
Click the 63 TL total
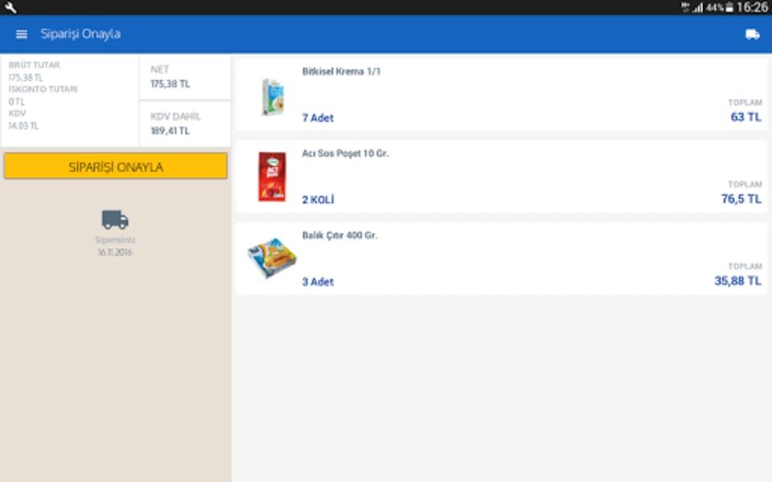pyautogui.click(x=745, y=117)
